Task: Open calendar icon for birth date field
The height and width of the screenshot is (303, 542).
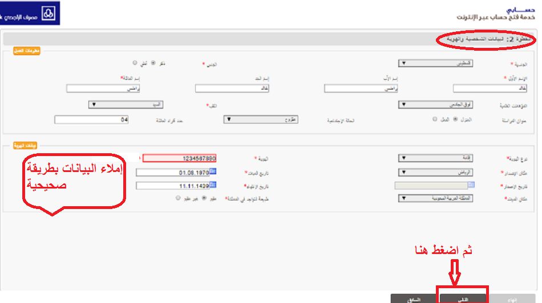Action: (213, 171)
